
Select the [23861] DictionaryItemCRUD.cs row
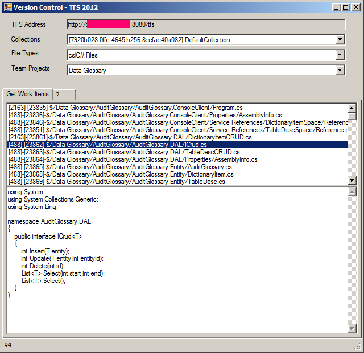tap(177, 137)
